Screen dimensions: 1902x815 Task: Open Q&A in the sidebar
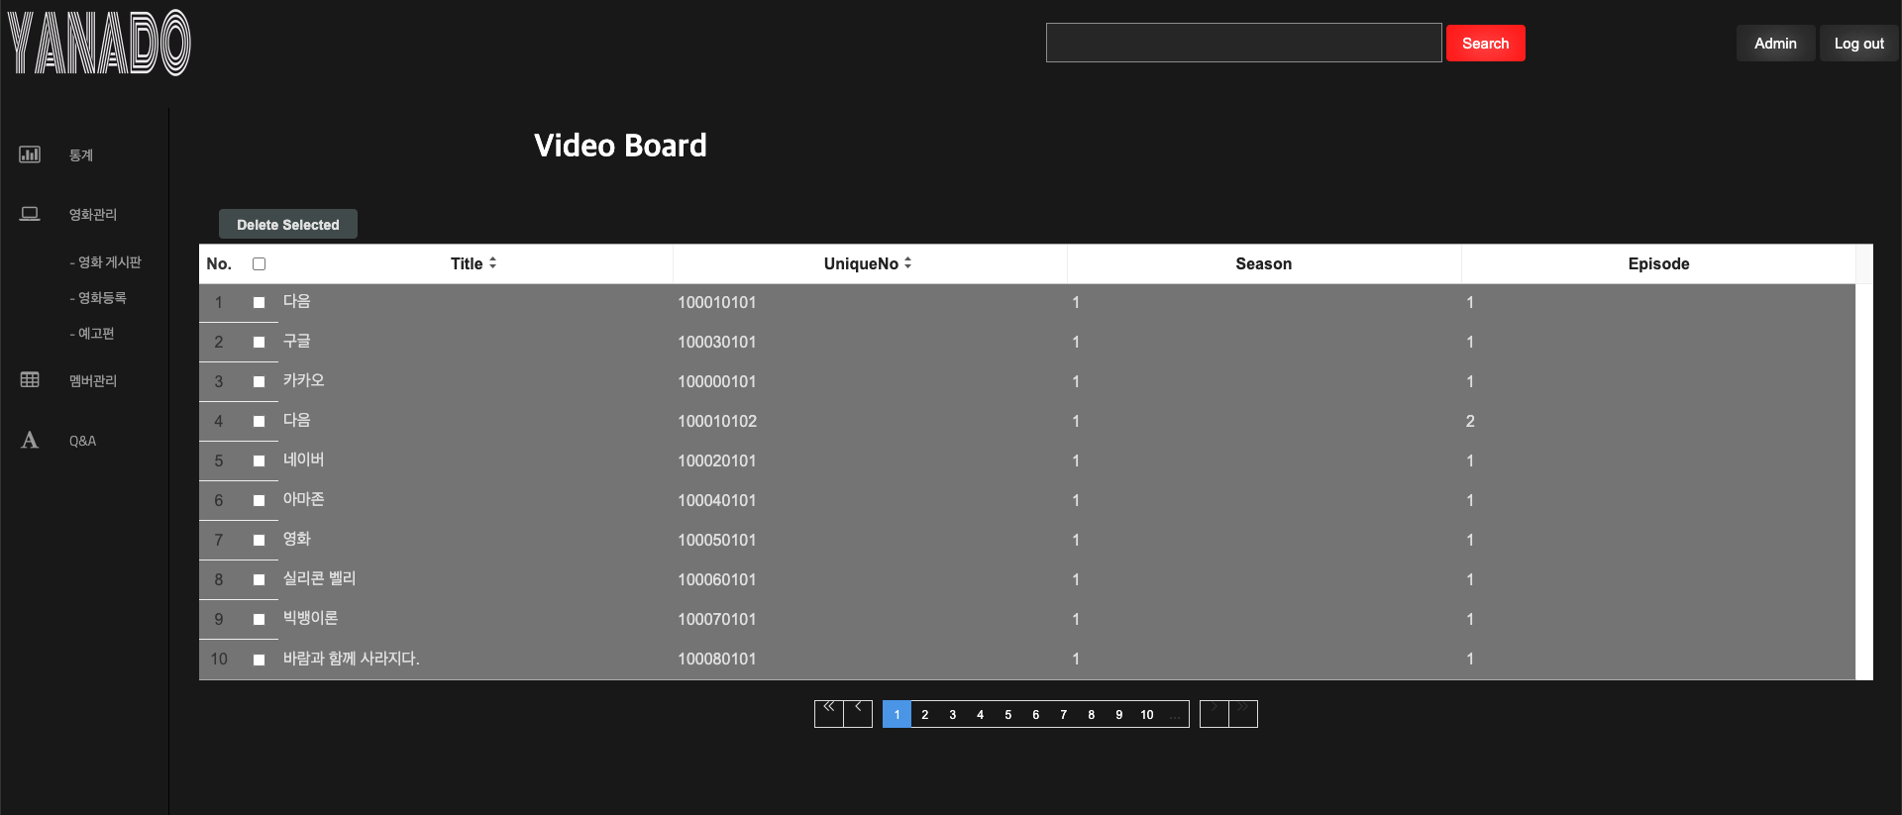[82, 441]
